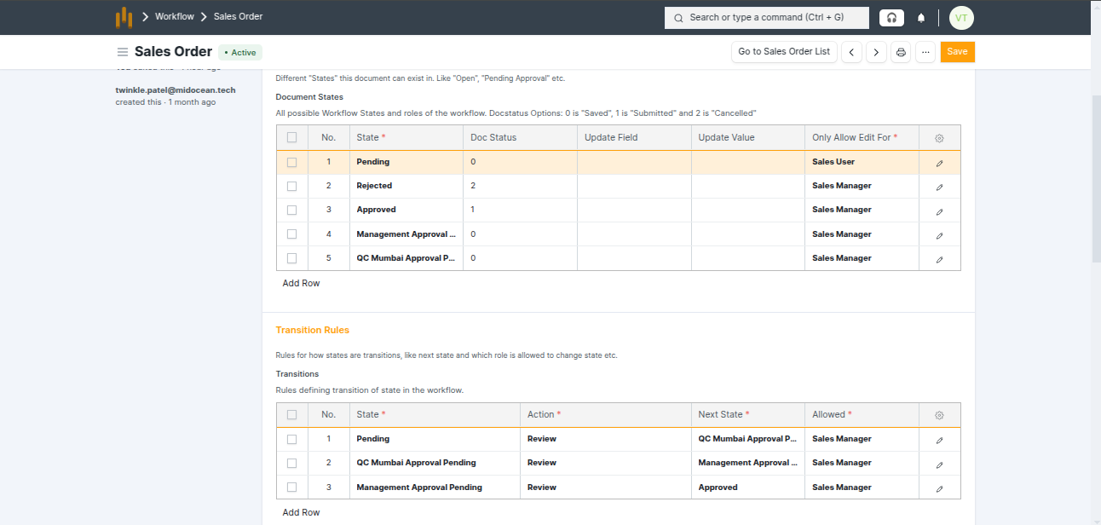The image size is (1101, 525).
Task: Open the headset support icon
Action: tap(891, 18)
